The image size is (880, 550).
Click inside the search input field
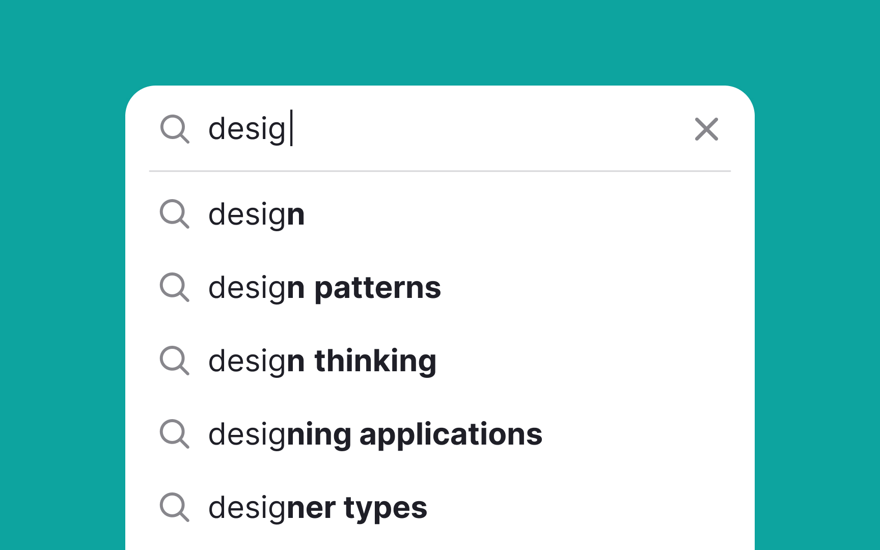(x=407, y=130)
